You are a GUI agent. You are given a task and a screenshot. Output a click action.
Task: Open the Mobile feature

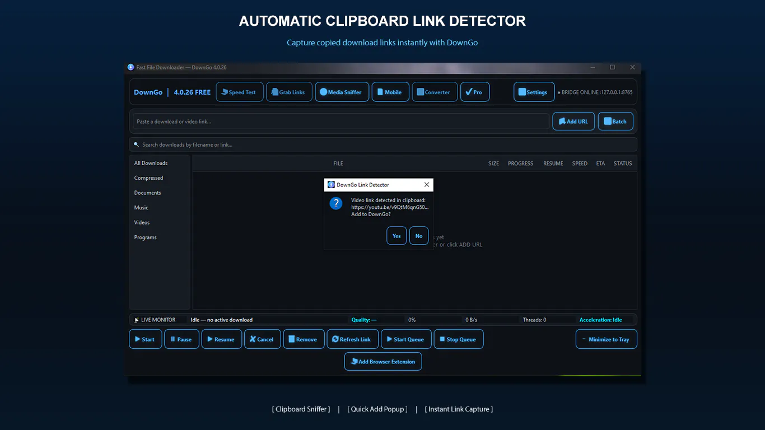390,92
